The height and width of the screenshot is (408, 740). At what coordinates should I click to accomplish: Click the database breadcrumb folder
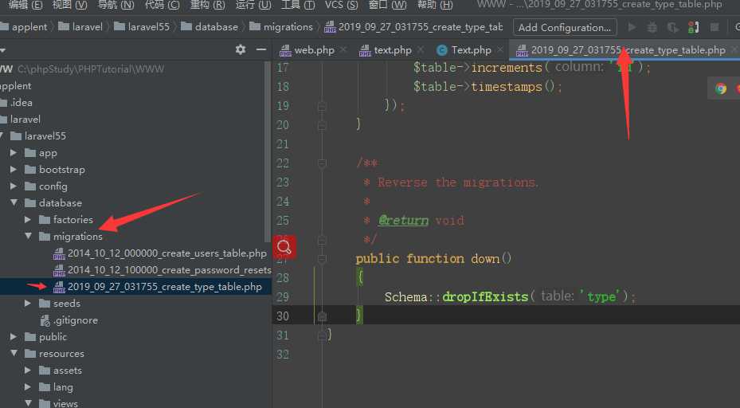pyautogui.click(x=210, y=27)
